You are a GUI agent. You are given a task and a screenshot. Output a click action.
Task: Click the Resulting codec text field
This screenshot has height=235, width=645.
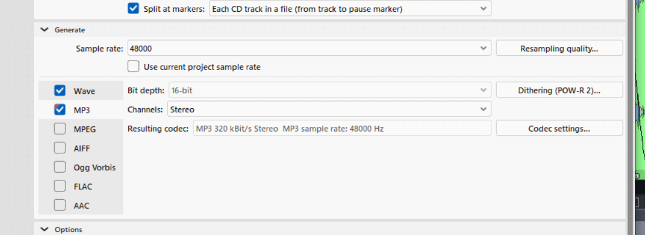point(341,128)
